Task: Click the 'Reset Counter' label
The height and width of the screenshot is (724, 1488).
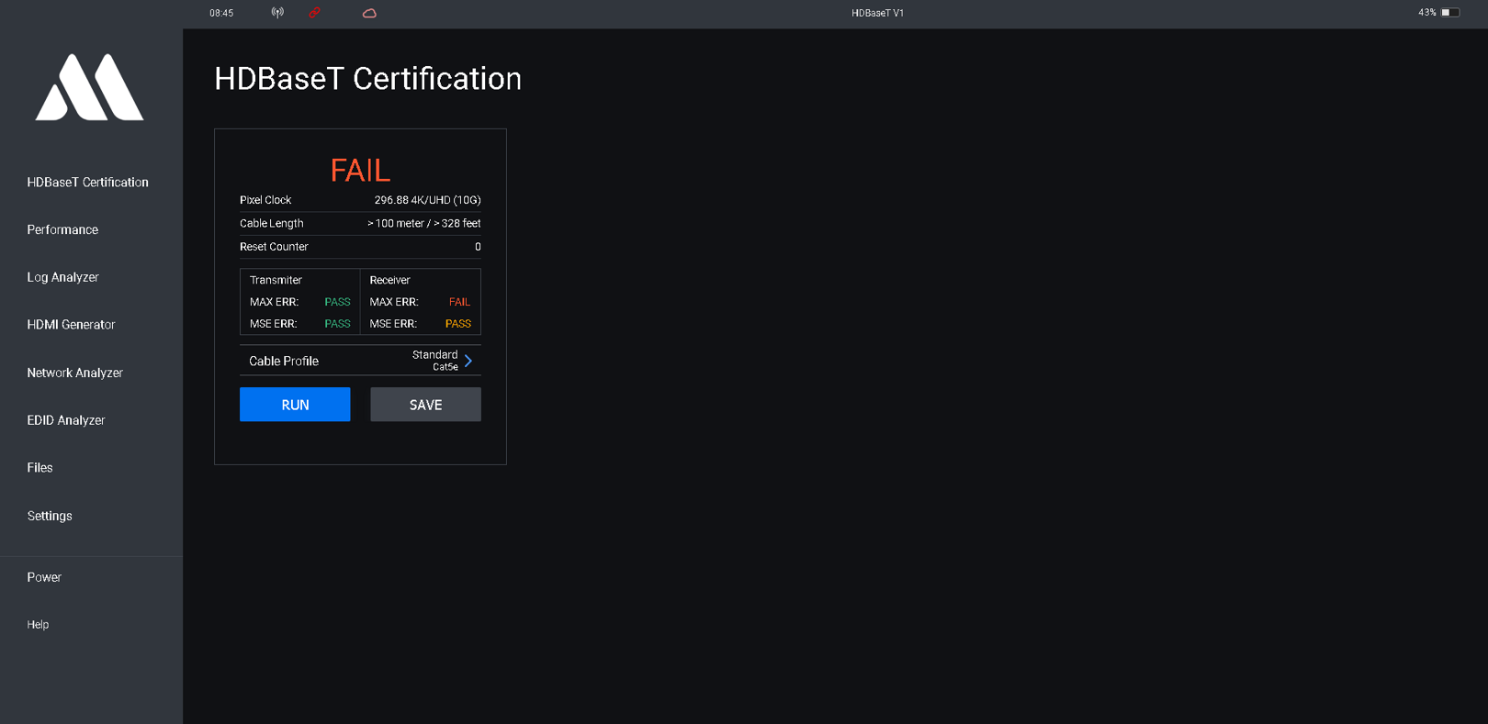Action: pos(274,247)
